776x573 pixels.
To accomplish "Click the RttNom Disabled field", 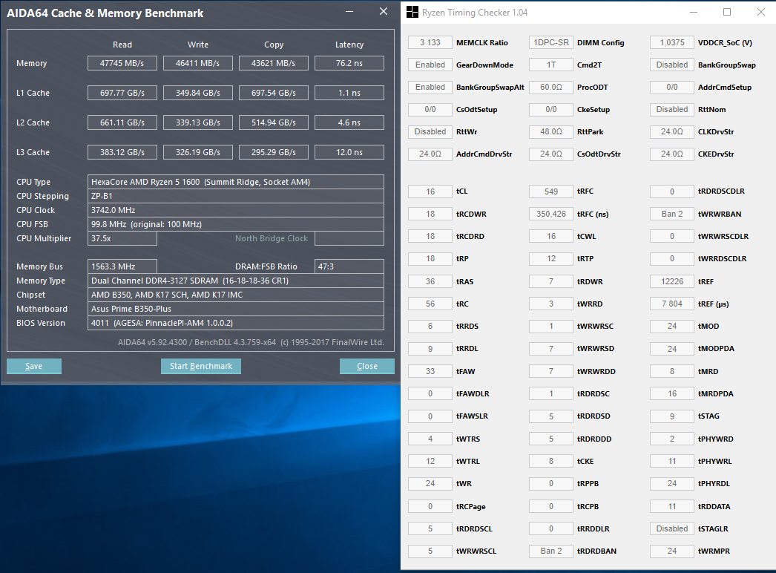I will point(672,109).
